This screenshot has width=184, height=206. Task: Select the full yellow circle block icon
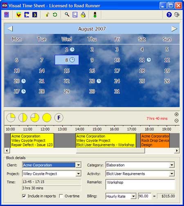(x=47, y=117)
